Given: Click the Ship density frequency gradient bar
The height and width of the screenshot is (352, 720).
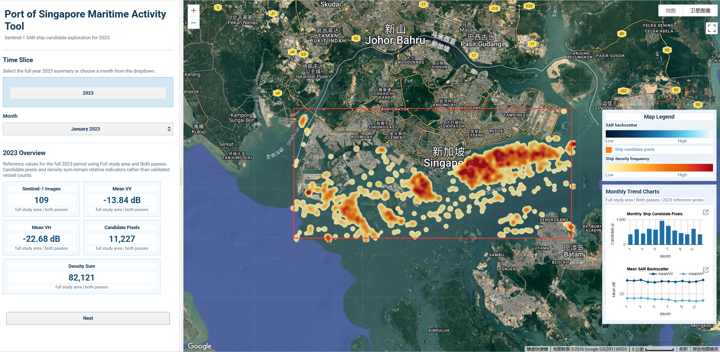Looking at the screenshot, I should pos(659,168).
